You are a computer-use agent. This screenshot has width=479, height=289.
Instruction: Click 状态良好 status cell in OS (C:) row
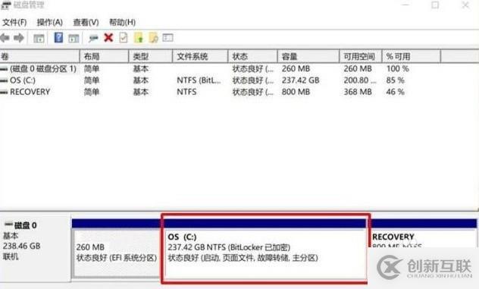tap(253, 80)
